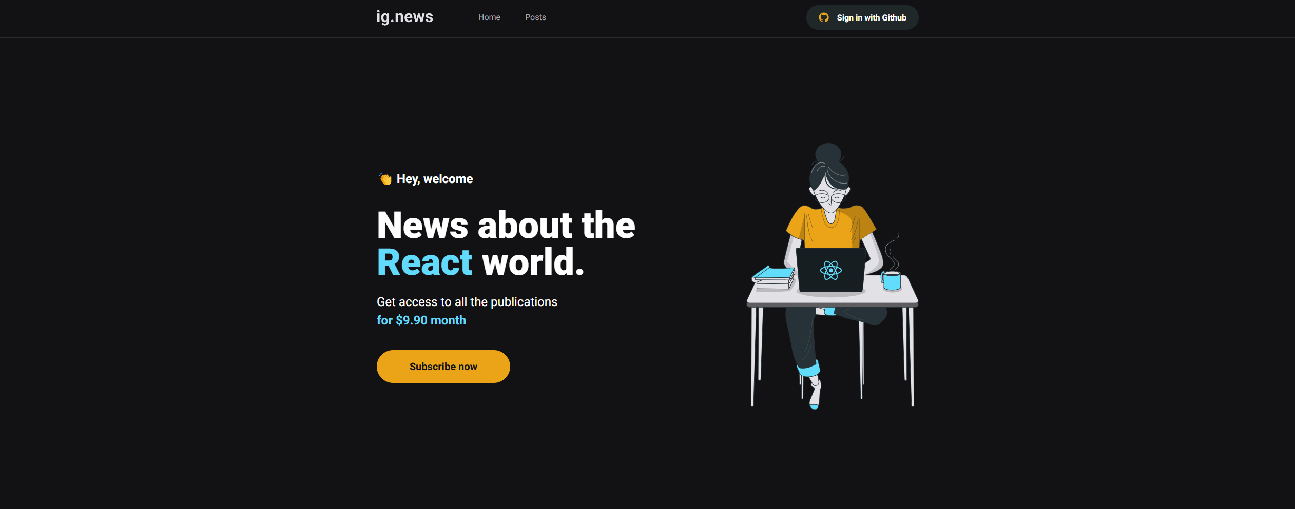Click the waving hand emoji
Viewport: 1295px width, 509px height.
[x=385, y=178]
